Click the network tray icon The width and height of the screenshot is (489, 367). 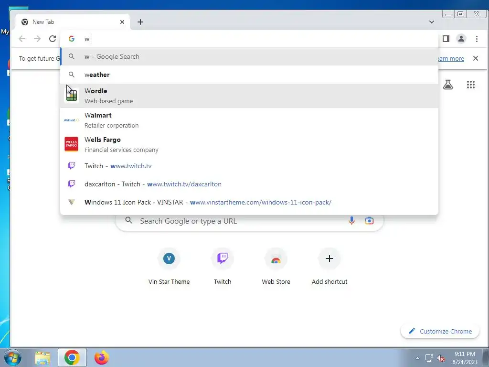(429, 358)
